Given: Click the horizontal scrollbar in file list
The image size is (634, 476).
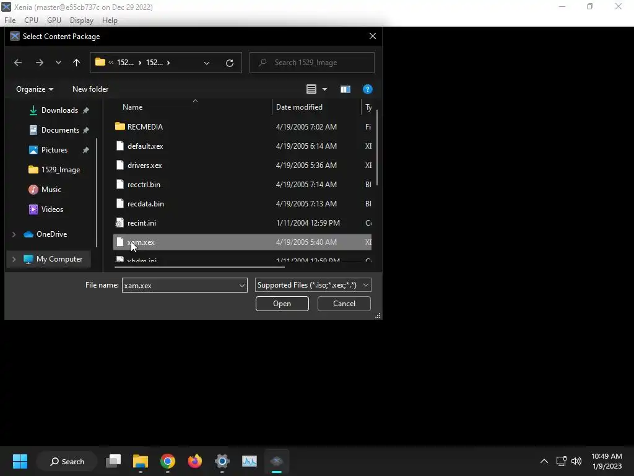Looking at the screenshot, I should click(x=199, y=267).
